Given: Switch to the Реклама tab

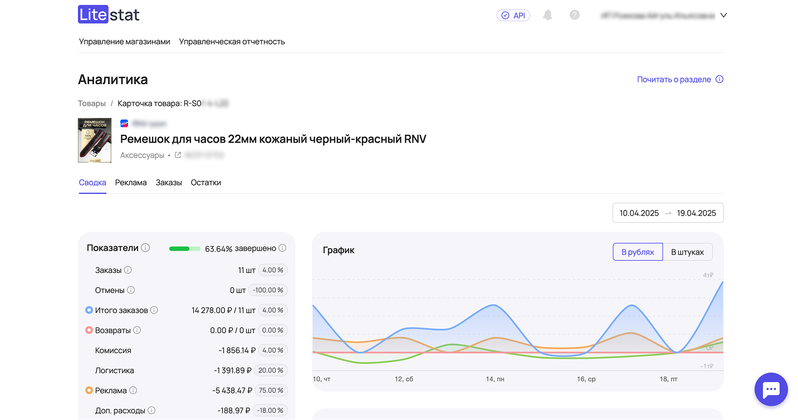Looking at the screenshot, I should tap(131, 183).
